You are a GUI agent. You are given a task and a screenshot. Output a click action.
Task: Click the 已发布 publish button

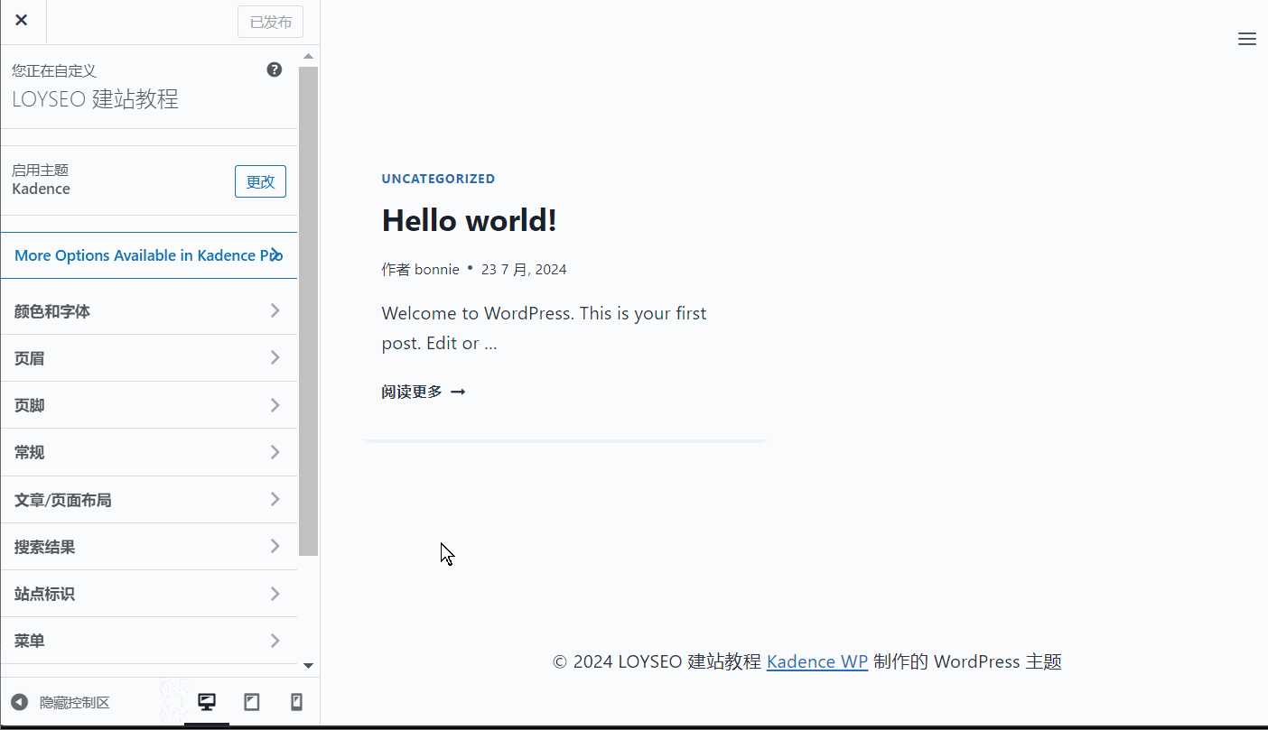click(x=270, y=22)
